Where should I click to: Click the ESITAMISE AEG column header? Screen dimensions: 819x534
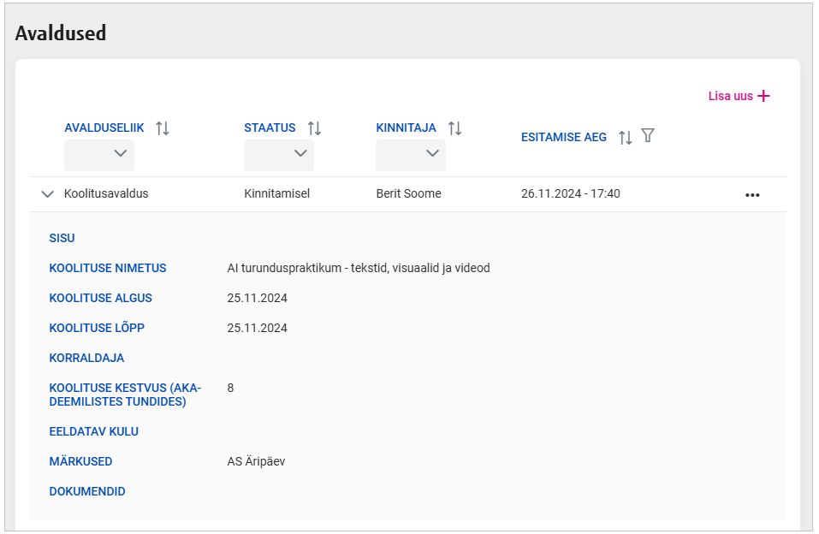point(563,137)
